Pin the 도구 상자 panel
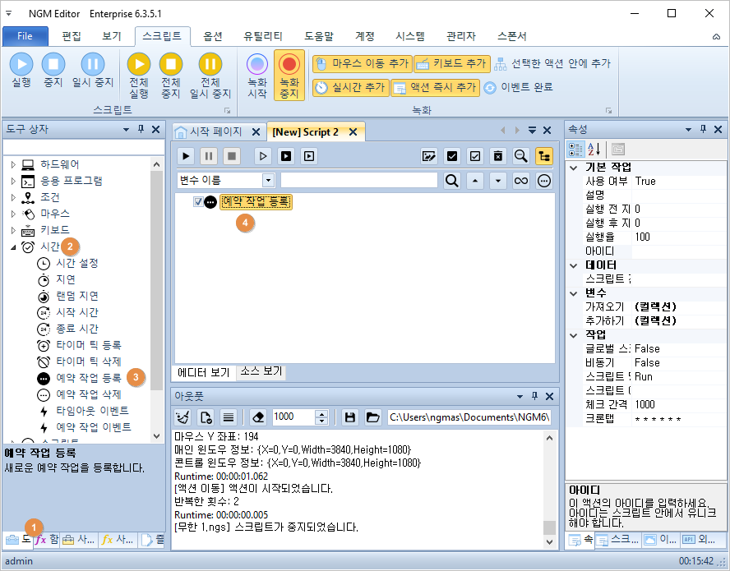The image size is (730, 571). [x=141, y=129]
